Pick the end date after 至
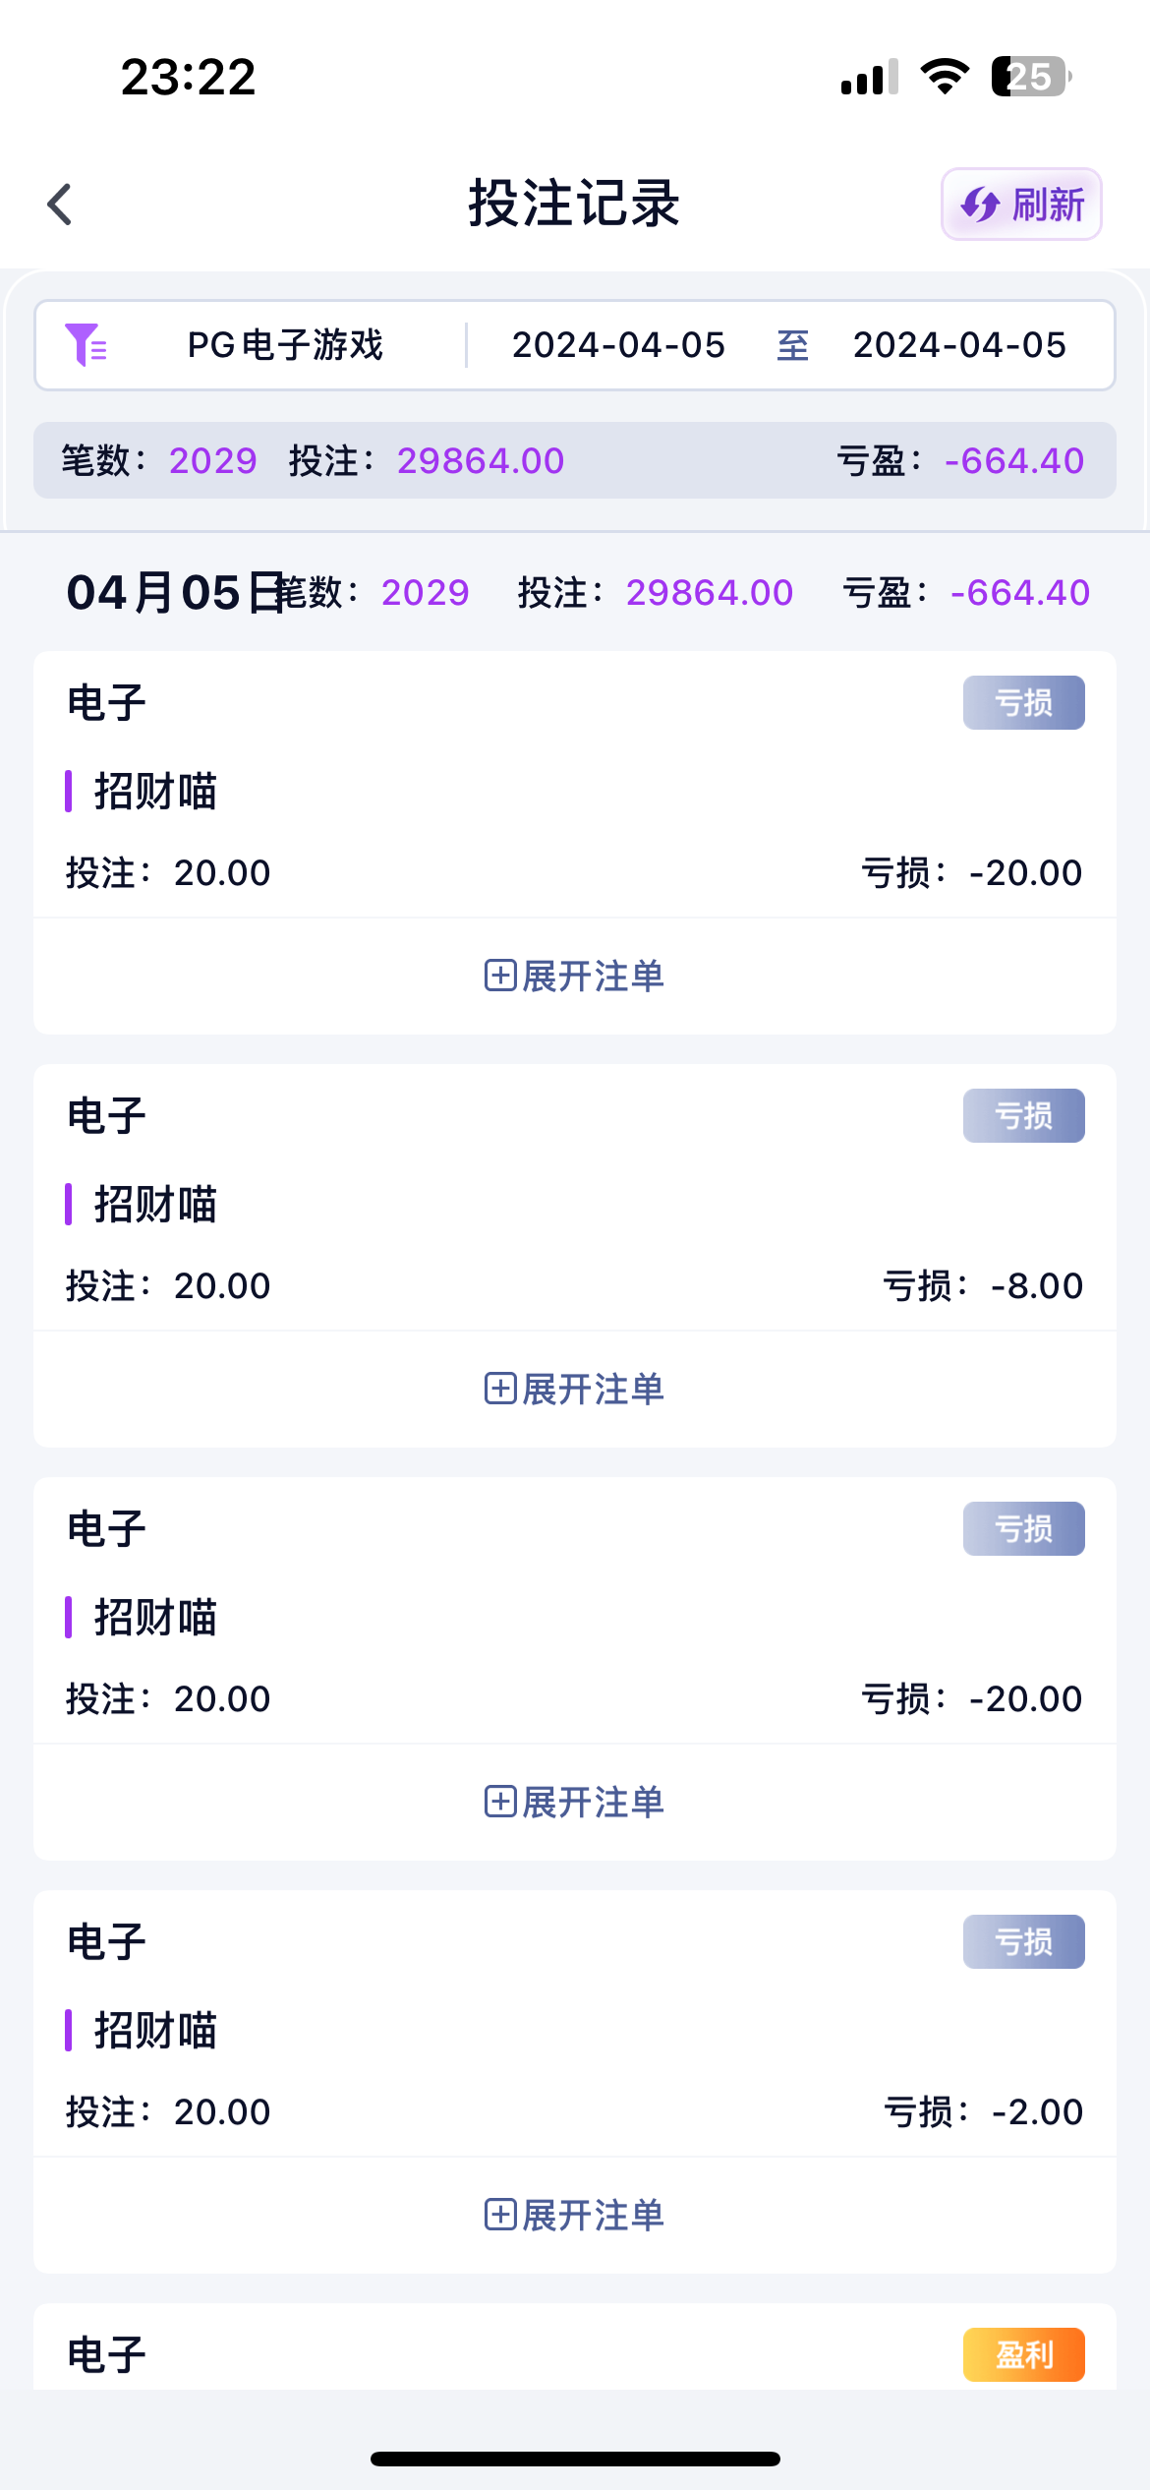Image resolution: width=1150 pixels, height=2490 pixels. point(959,345)
